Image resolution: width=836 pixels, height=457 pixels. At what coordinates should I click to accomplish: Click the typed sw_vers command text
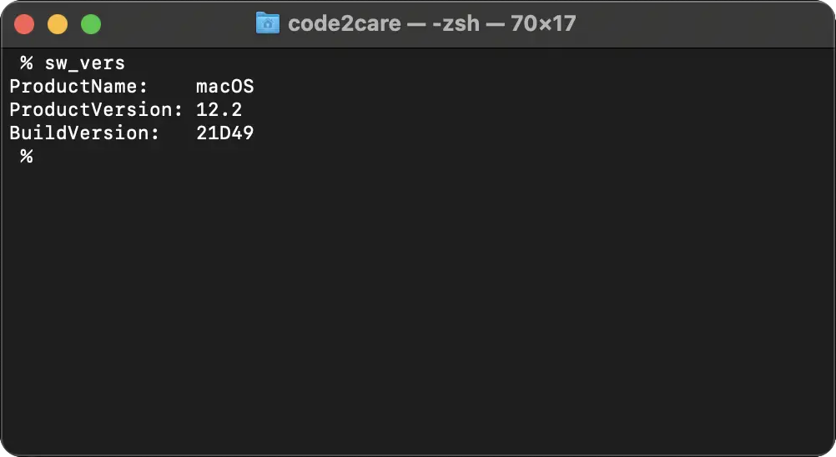[84, 63]
